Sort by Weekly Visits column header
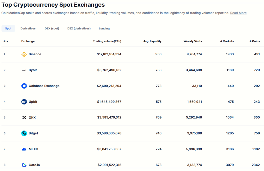This screenshot has height=171, width=264. tap(193, 41)
